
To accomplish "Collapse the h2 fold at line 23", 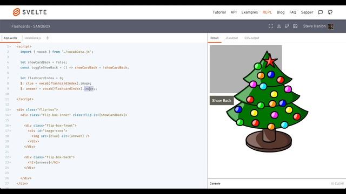I will (10, 163).
